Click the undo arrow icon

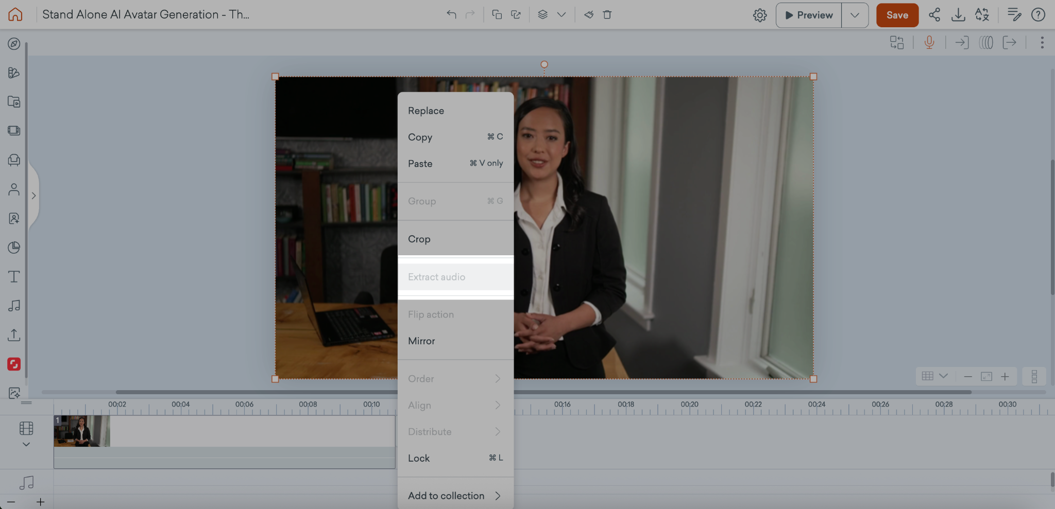coord(451,14)
